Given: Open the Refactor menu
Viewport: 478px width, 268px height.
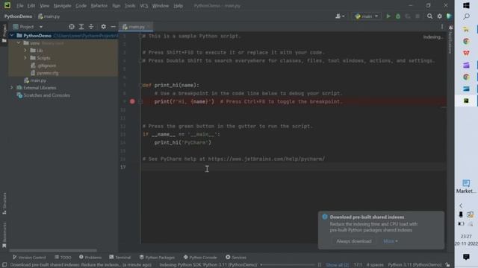Looking at the screenshot, I should tap(99, 6).
